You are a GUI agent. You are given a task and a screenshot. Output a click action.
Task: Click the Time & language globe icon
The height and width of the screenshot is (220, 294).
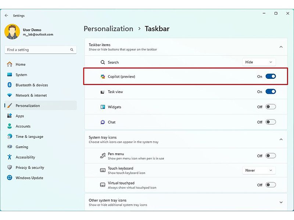tap(10, 136)
